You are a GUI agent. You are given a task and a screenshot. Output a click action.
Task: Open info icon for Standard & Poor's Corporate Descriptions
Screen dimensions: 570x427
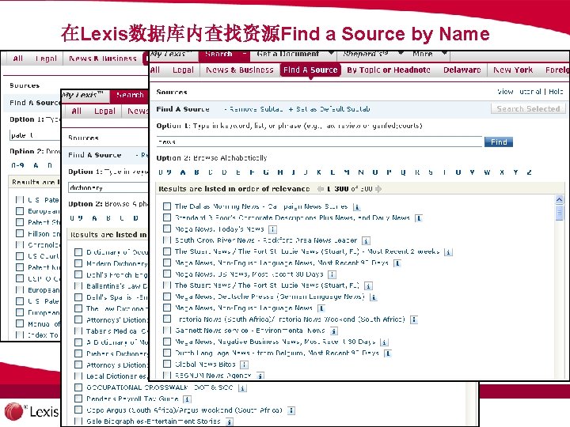[419, 218]
